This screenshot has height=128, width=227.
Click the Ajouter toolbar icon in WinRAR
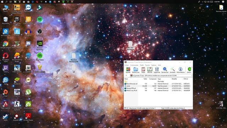click(x=128, y=70)
